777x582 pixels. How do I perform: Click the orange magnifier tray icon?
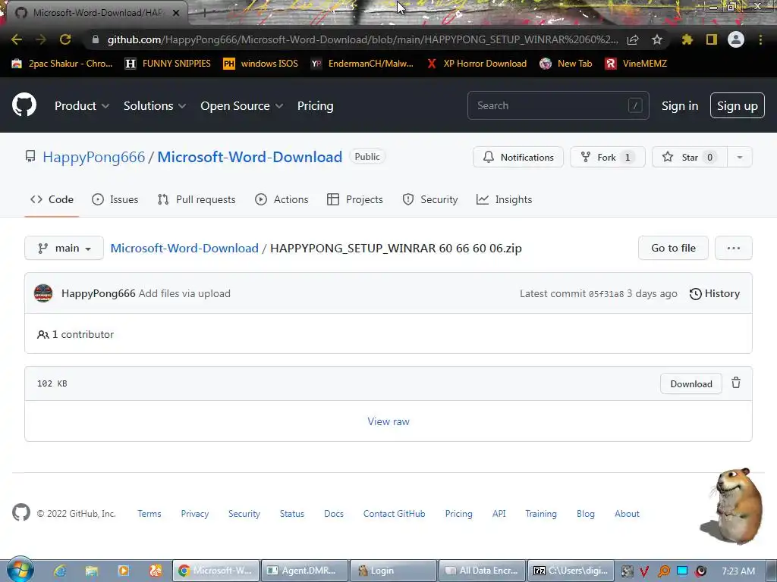tap(663, 571)
